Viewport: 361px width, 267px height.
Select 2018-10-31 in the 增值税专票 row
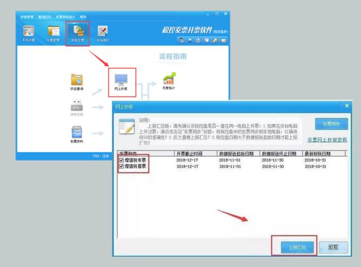(x=315, y=160)
